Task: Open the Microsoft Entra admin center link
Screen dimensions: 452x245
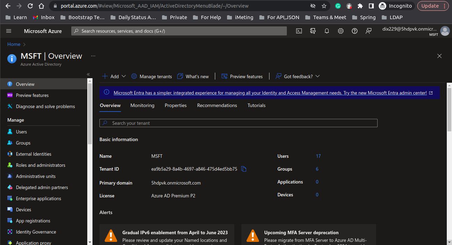Action: click(x=273, y=93)
